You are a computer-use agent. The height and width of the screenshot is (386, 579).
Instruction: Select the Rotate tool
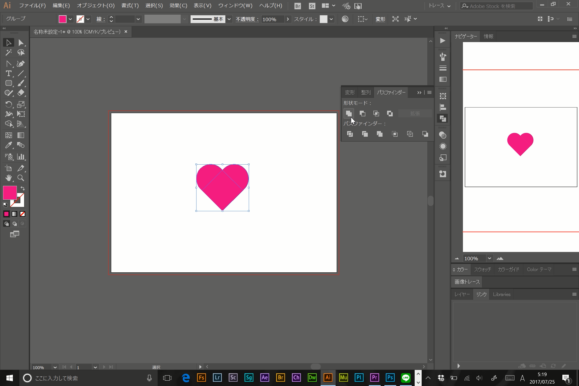[9, 104]
